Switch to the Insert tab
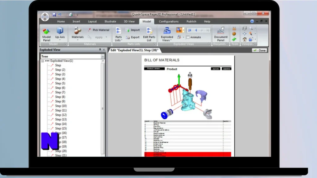The width and height of the screenshot is (317, 178). click(76, 21)
